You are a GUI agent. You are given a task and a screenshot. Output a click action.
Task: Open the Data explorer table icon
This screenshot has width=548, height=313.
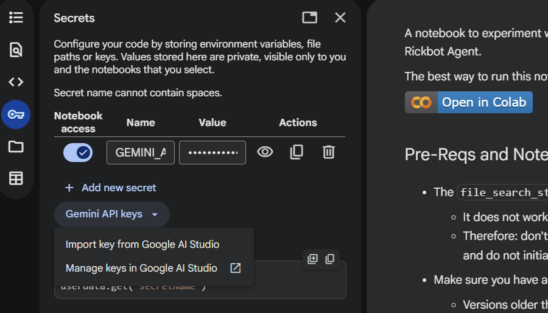click(x=16, y=178)
